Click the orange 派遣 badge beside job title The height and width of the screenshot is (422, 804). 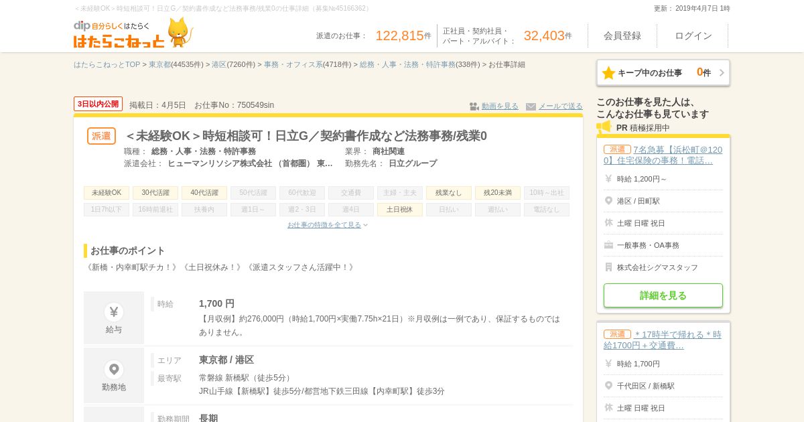pos(101,136)
